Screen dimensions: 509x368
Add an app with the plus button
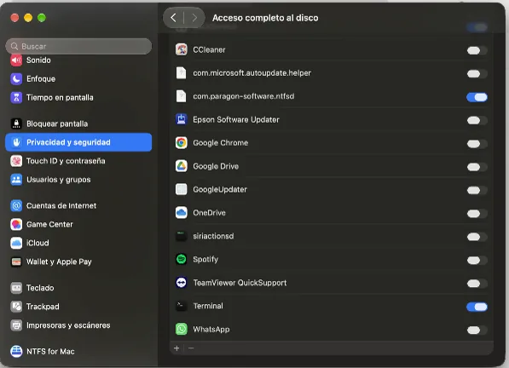pyautogui.click(x=176, y=348)
